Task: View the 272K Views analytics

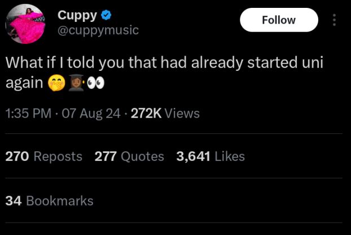Action: click(165, 114)
